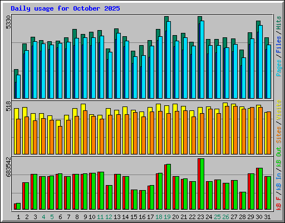Click day label '15' on x-axis
285x223 pixels.
[x=134, y=217]
